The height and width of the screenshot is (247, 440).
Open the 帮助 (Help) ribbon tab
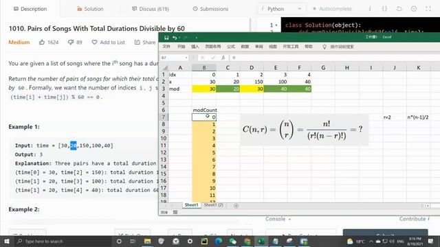pyautogui.click(x=309, y=47)
